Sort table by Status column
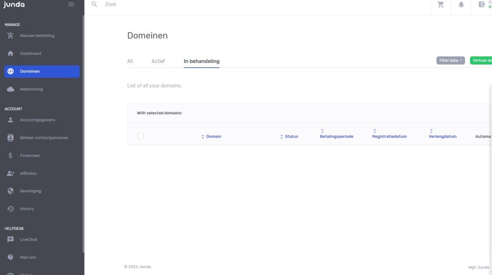This screenshot has height=275, width=492. click(x=289, y=137)
